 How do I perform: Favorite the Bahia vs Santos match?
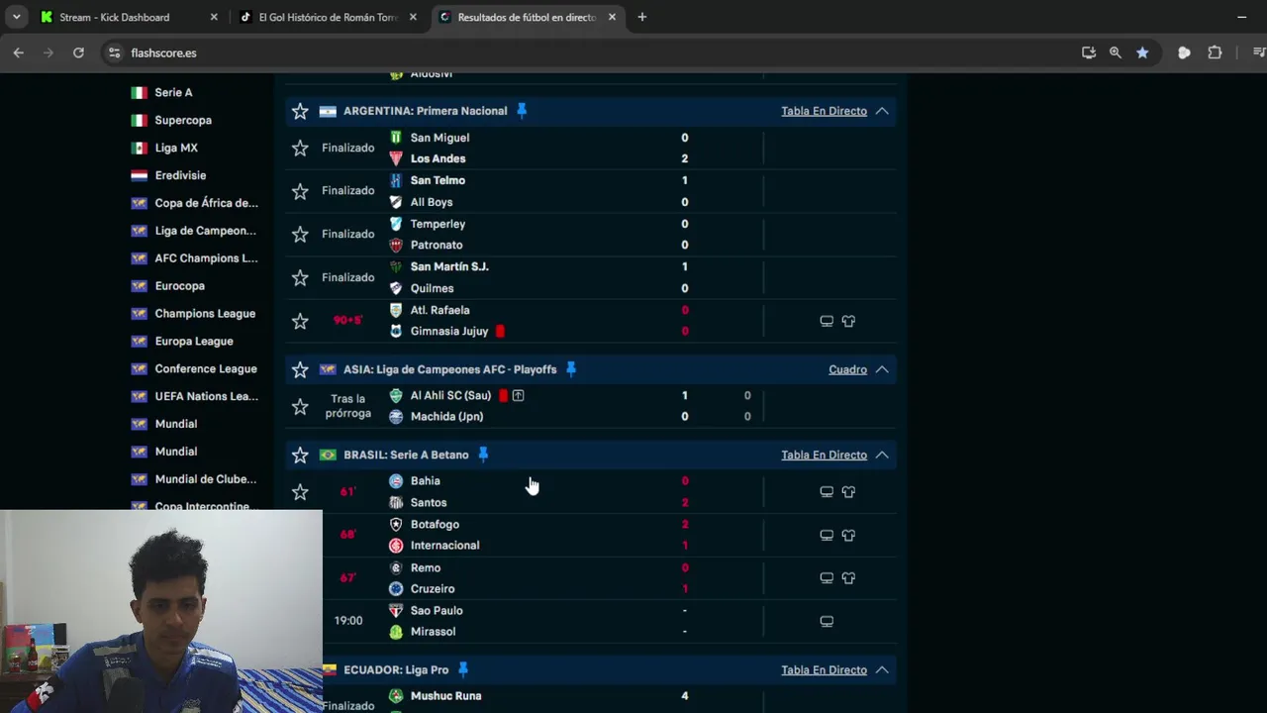(300, 492)
